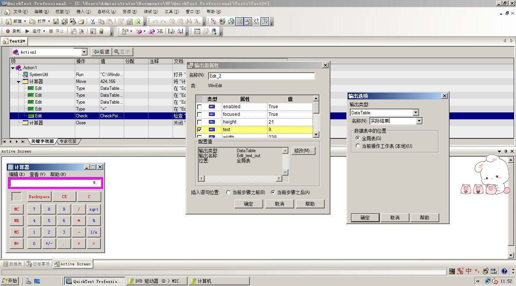Open the 打开 button dropdown arrow

pyautogui.click(x=49, y=21)
